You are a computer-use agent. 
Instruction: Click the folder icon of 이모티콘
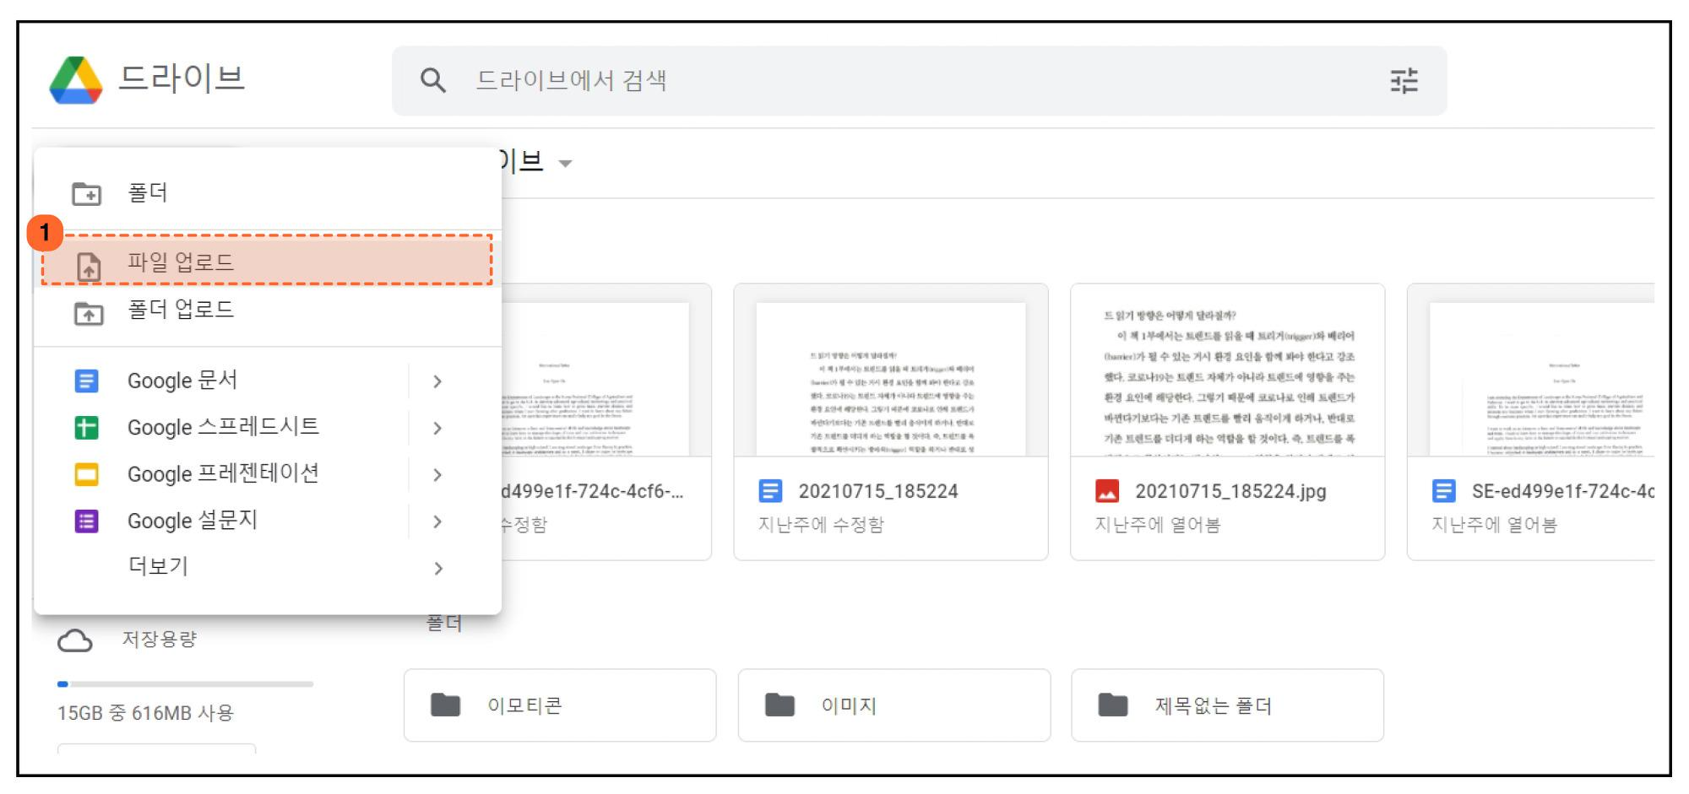coord(445,705)
